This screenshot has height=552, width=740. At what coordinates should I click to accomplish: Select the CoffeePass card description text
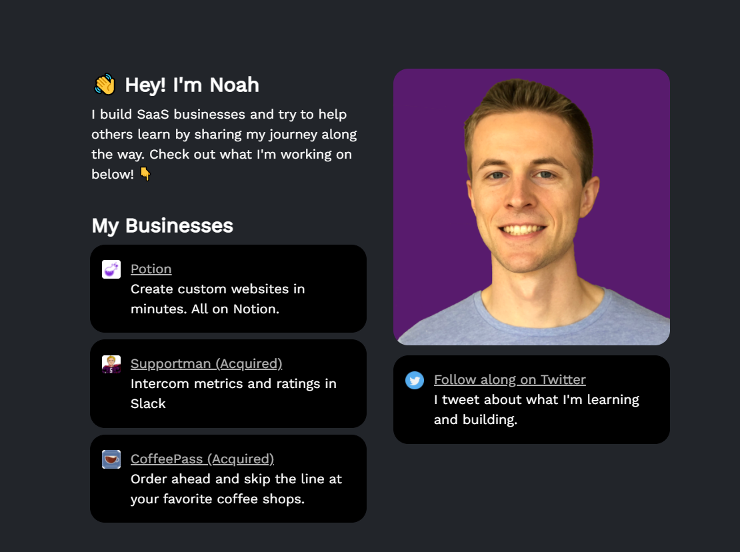coord(237,489)
